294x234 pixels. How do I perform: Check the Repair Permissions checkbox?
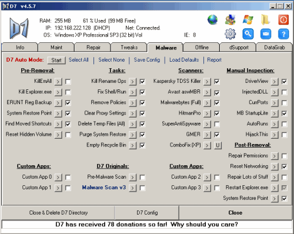point(284,156)
